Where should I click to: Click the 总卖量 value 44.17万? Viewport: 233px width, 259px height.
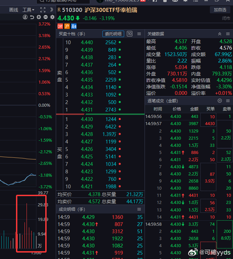135,202
